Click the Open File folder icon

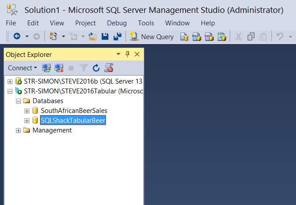93,37
